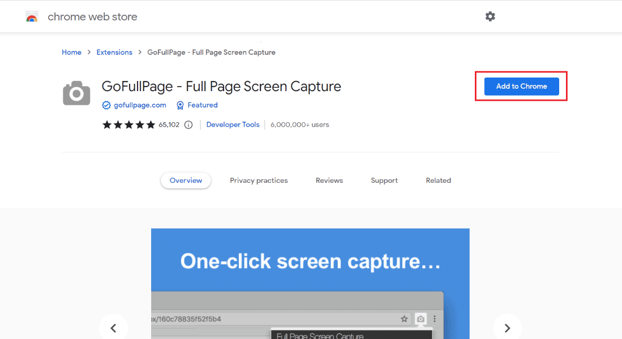The width and height of the screenshot is (622, 339).
Task: Click the camera icon in the preview toolbar
Action: tap(421, 319)
